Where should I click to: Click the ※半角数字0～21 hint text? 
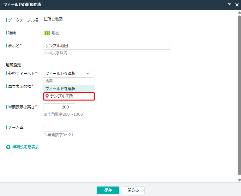[58, 135]
